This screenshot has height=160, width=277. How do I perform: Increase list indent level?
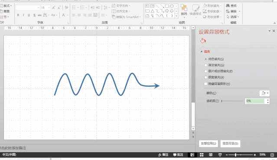pyautogui.click(x=98, y=8)
